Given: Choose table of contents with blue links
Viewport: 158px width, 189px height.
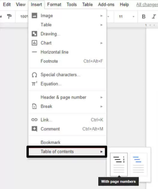Looking at the screenshot, I should (x=138, y=164).
